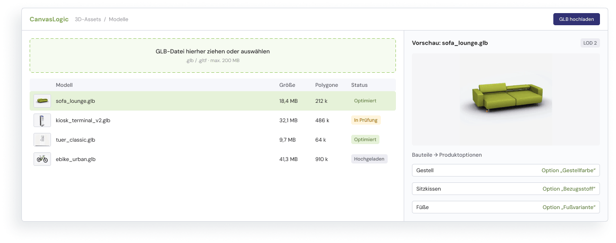616x243 pixels.
Task: Click the Modell column header
Action: pos(64,85)
